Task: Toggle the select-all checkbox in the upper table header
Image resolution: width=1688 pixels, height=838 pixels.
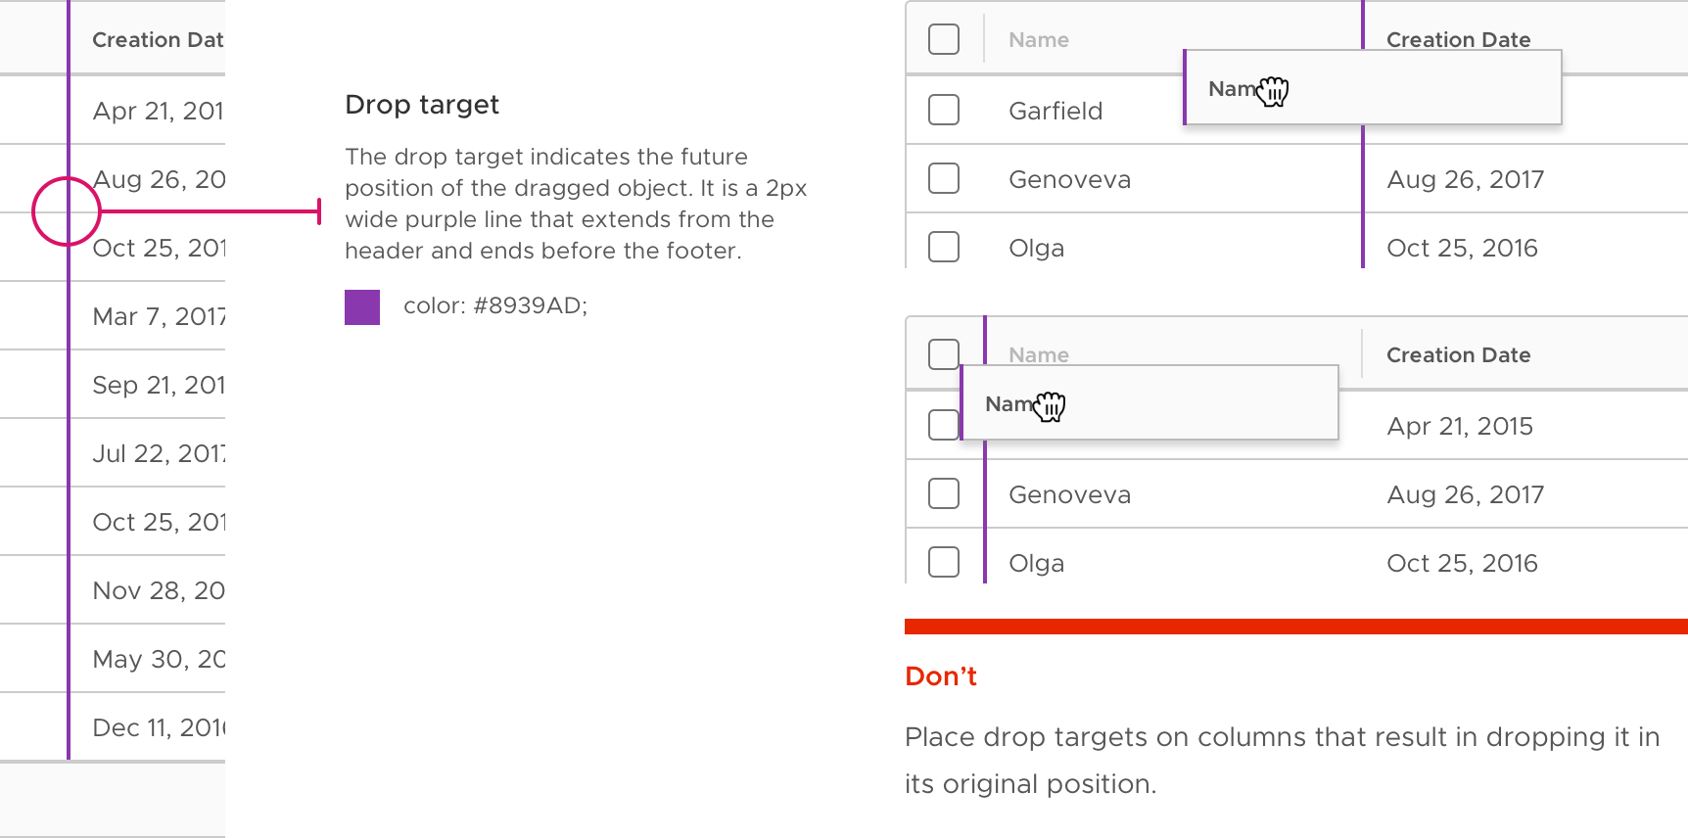Action: [x=944, y=39]
